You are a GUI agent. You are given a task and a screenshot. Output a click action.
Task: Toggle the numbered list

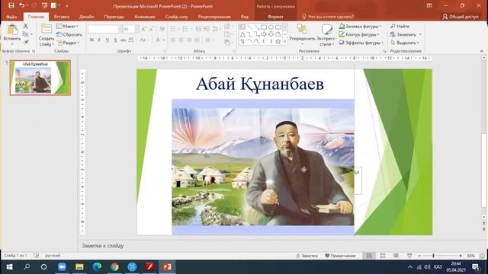pos(185,29)
